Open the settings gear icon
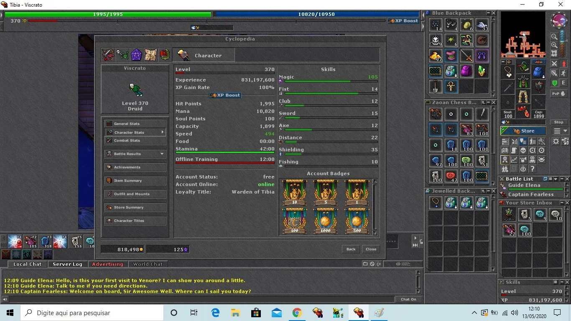 click(x=556, y=141)
